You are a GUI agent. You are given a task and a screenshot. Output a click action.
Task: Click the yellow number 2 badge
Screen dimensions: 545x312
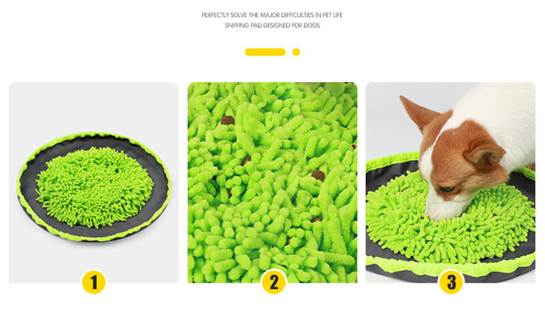coord(274,282)
